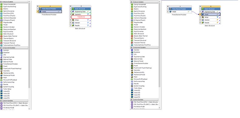Select Results cell in right system B

[x=211, y=23]
